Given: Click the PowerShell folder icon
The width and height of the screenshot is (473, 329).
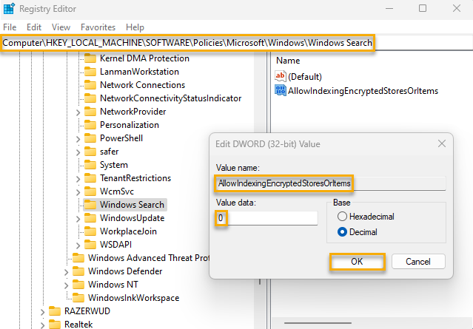Looking at the screenshot, I should click(90, 138).
